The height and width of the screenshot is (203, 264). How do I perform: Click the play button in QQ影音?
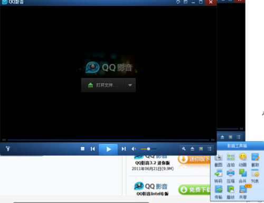(108, 149)
